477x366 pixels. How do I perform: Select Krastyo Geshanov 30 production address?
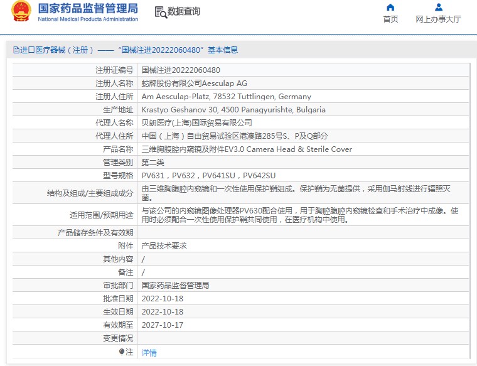click(233, 109)
